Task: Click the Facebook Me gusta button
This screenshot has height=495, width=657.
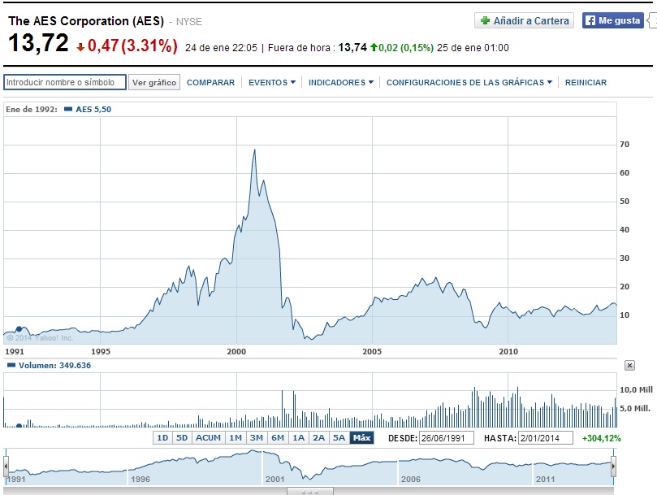Action: click(x=612, y=20)
